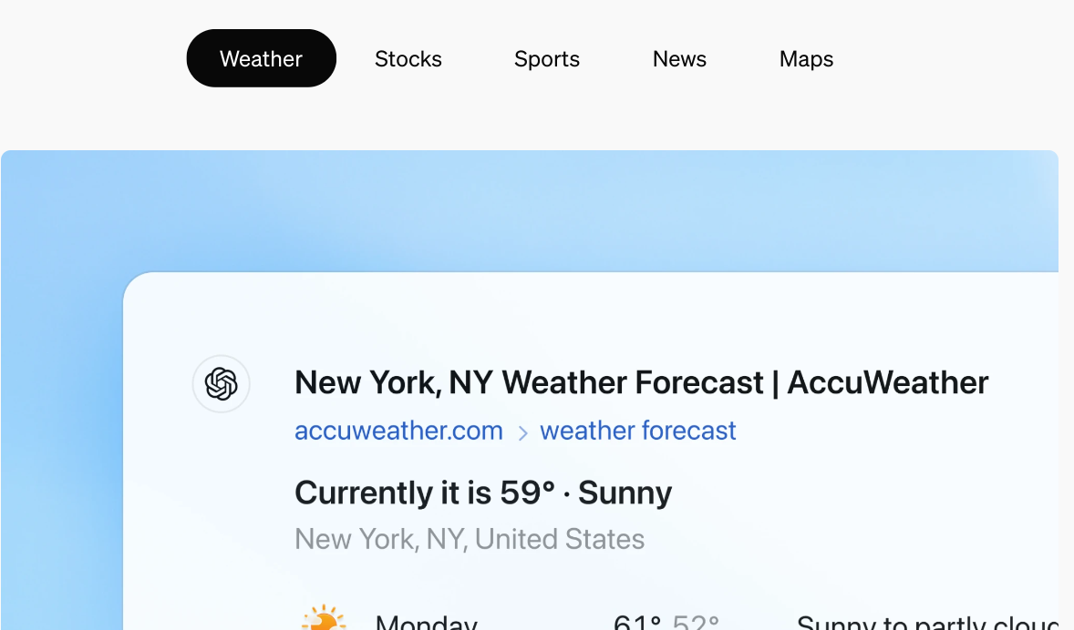1074x630 pixels.
Task: Click the blue gradient banner above the card
Action: coord(583,209)
